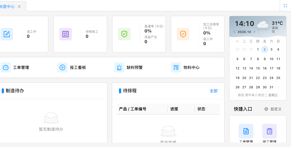Screen dimensions: 291x147
Task: Open the 物料中心 grid icon
Action: (176, 67)
